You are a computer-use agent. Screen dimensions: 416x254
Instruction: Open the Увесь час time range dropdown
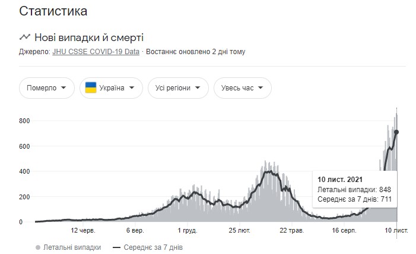tap(242, 88)
